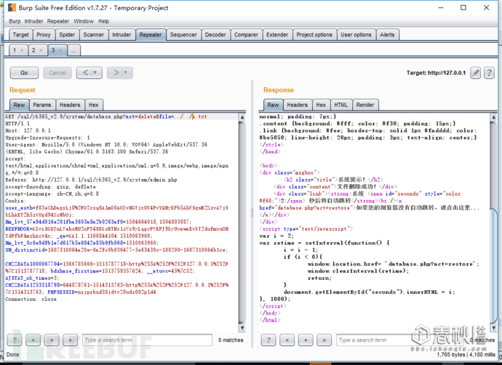Open the Burp menu
Viewport: 502px width, 365px height.
tap(15, 21)
